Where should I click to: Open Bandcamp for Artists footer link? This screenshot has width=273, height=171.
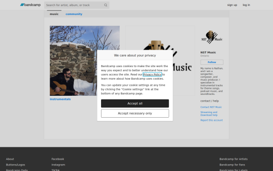[233, 159]
